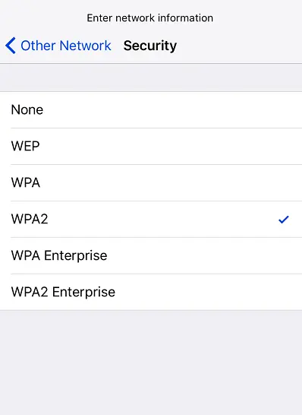Tap the word Enterprise in WPA Enterprise

click(x=76, y=256)
